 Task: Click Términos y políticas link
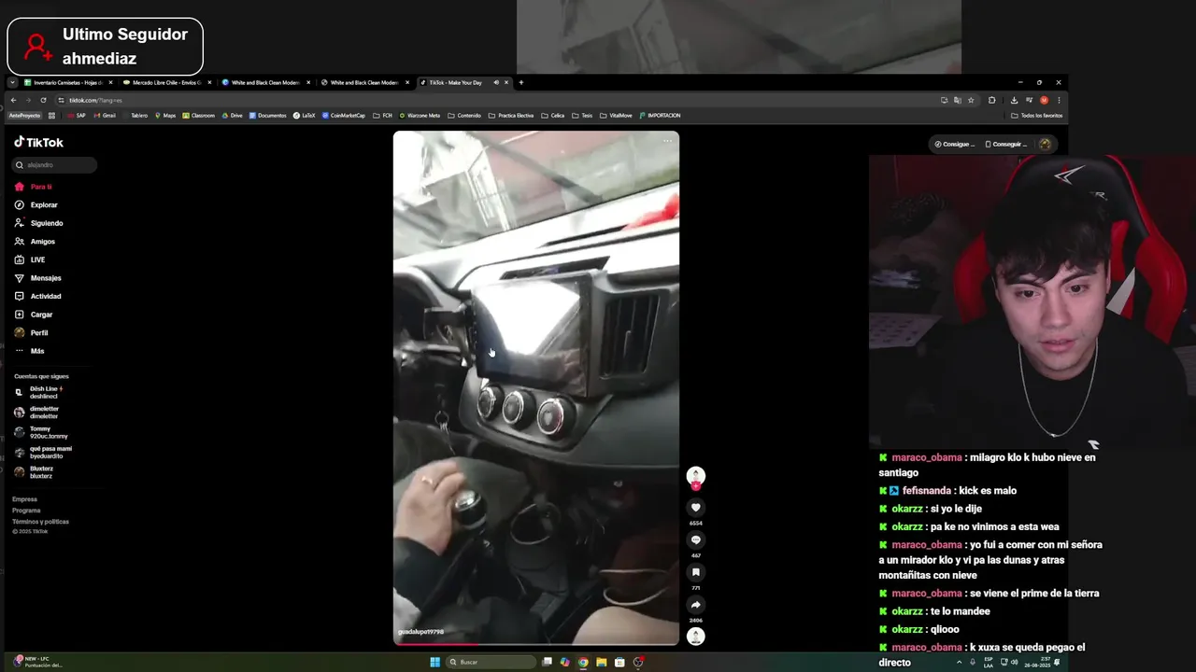tap(40, 522)
